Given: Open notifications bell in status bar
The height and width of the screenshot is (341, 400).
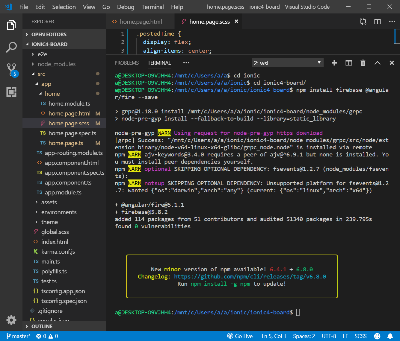Looking at the screenshot, I should click(390, 336).
